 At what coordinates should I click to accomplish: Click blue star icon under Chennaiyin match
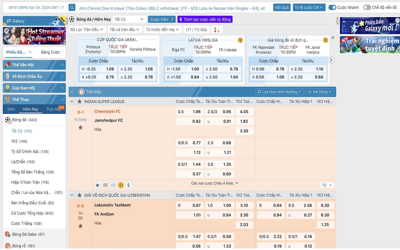97,185
